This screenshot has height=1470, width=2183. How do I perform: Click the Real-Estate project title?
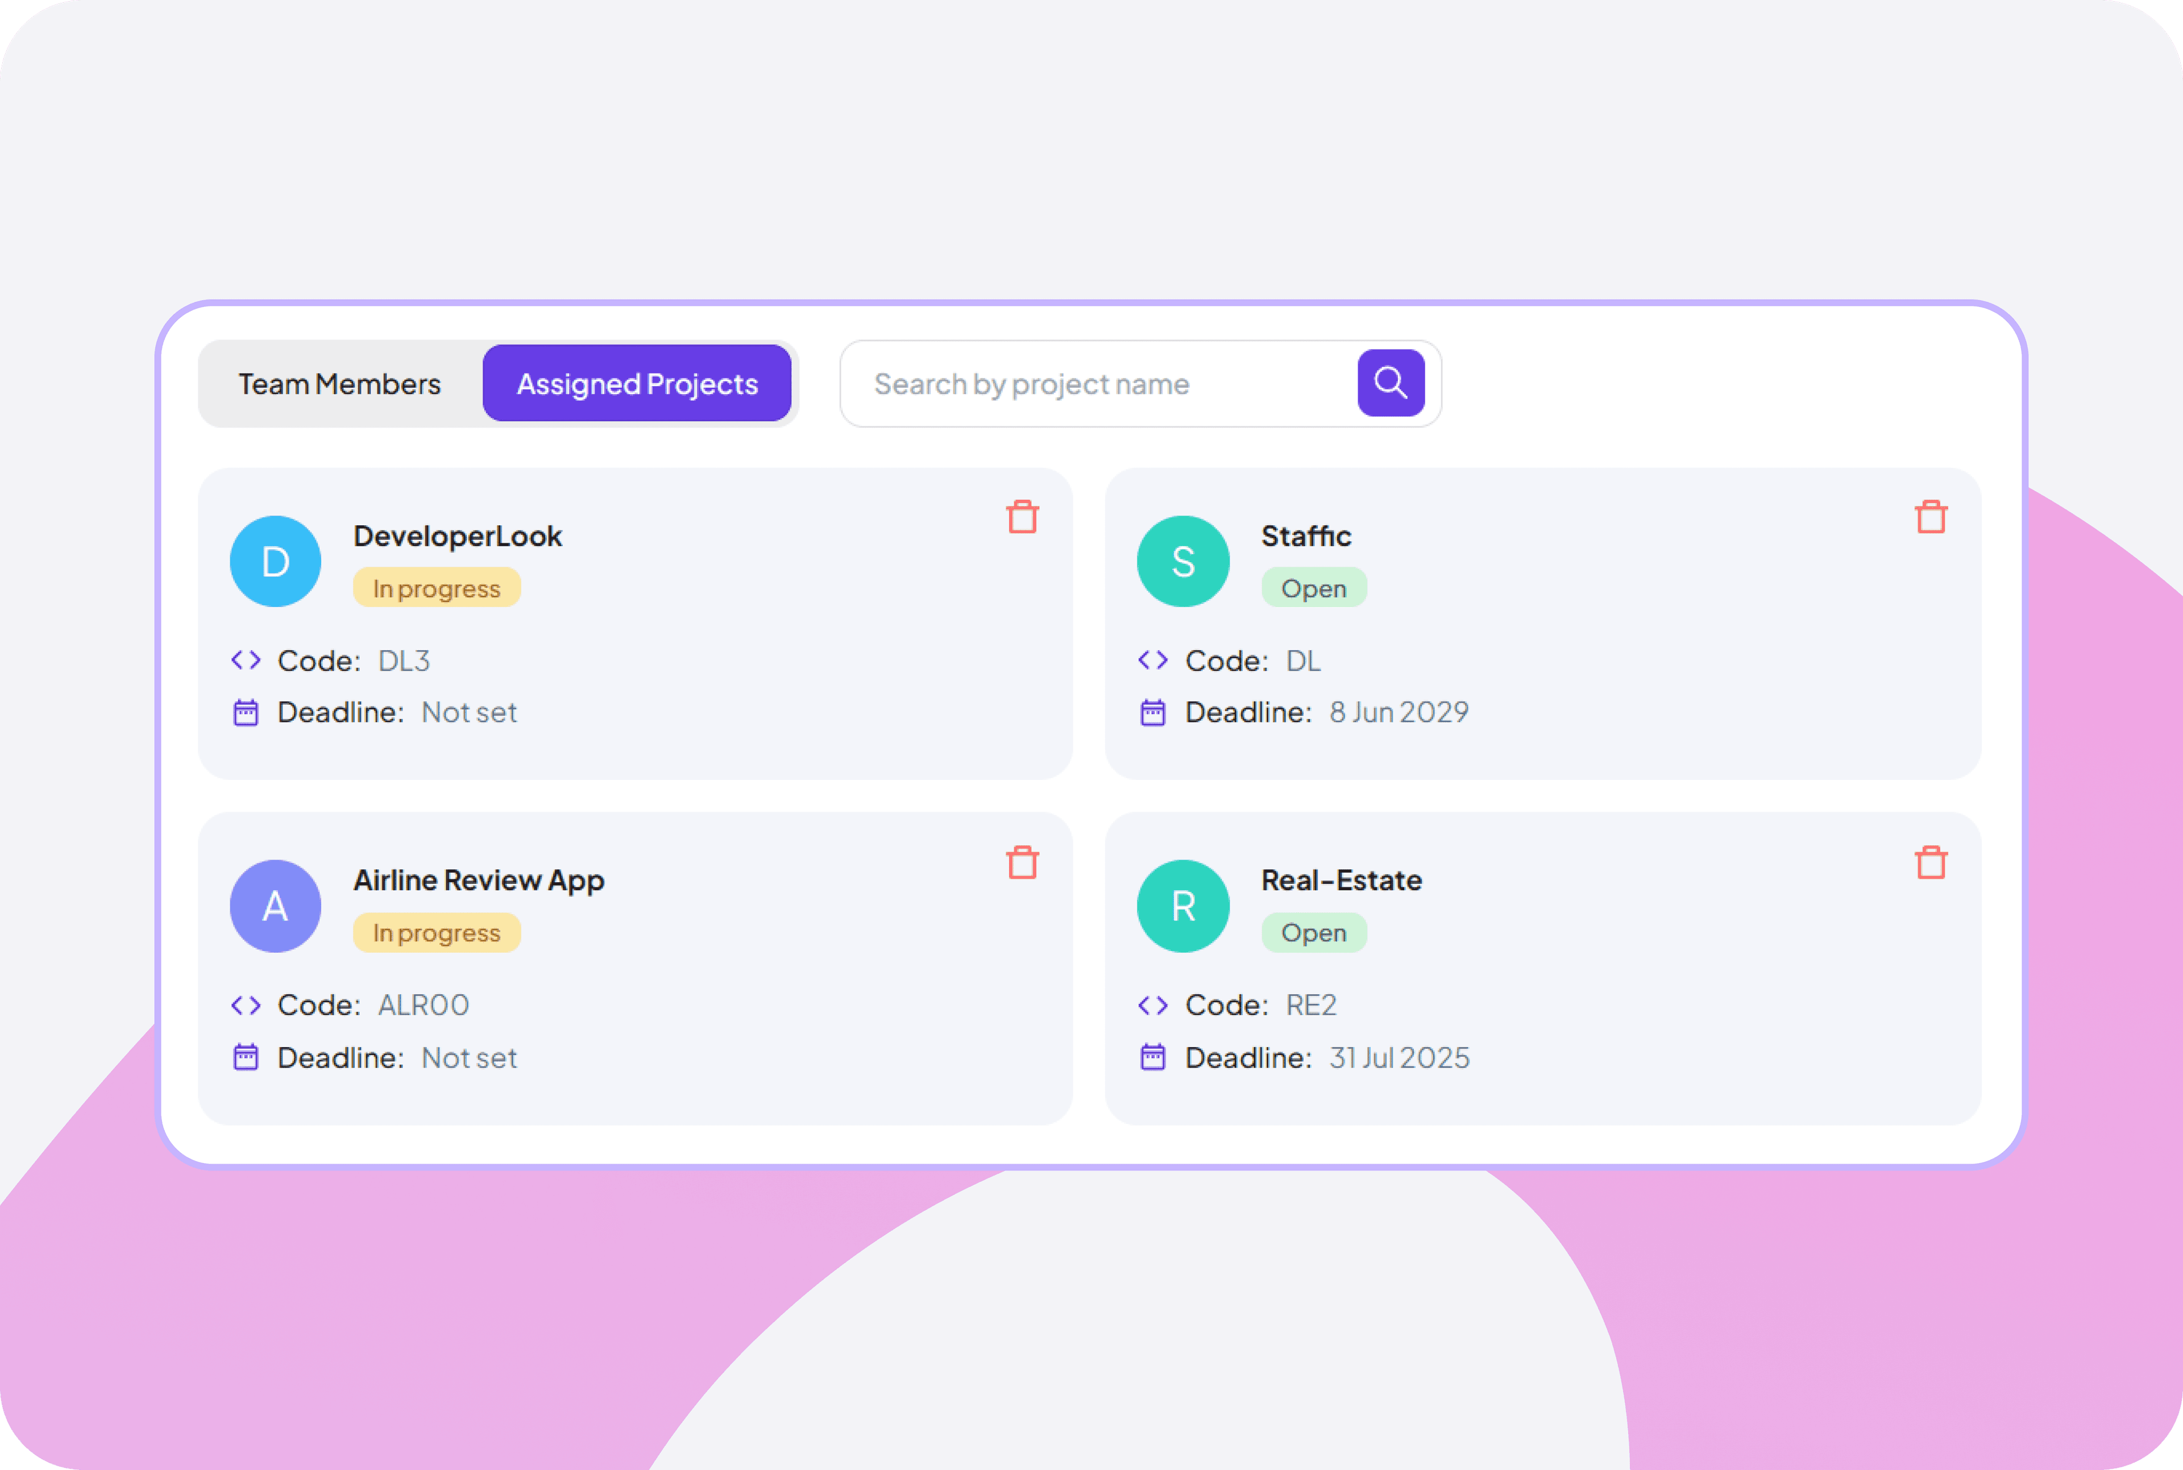click(x=1341, y=879)
